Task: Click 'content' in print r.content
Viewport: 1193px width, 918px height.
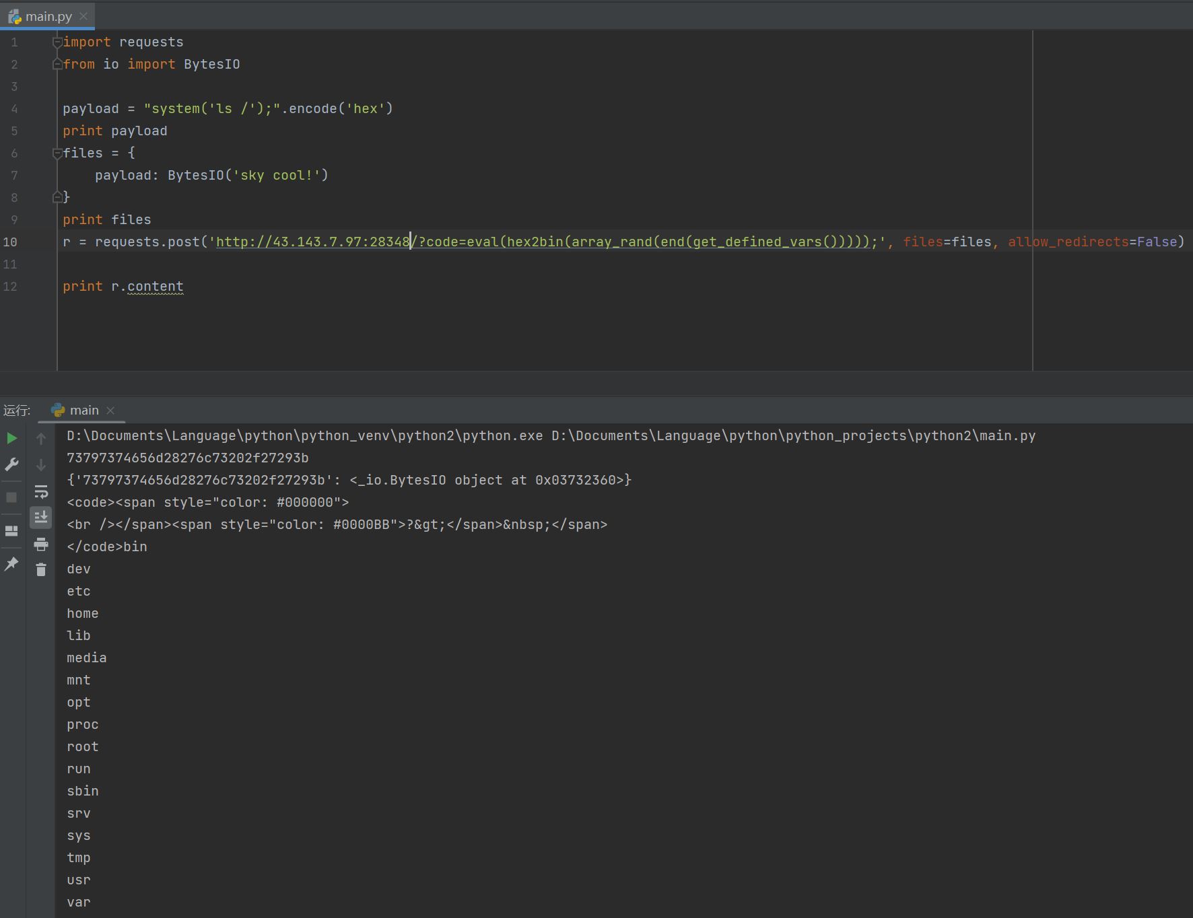Action: click(156, 286)
